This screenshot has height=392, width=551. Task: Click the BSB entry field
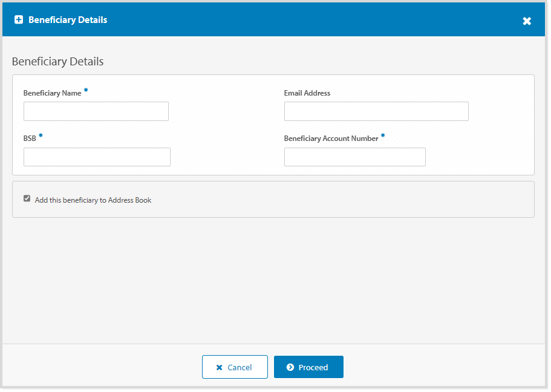(x=97, y=157)
